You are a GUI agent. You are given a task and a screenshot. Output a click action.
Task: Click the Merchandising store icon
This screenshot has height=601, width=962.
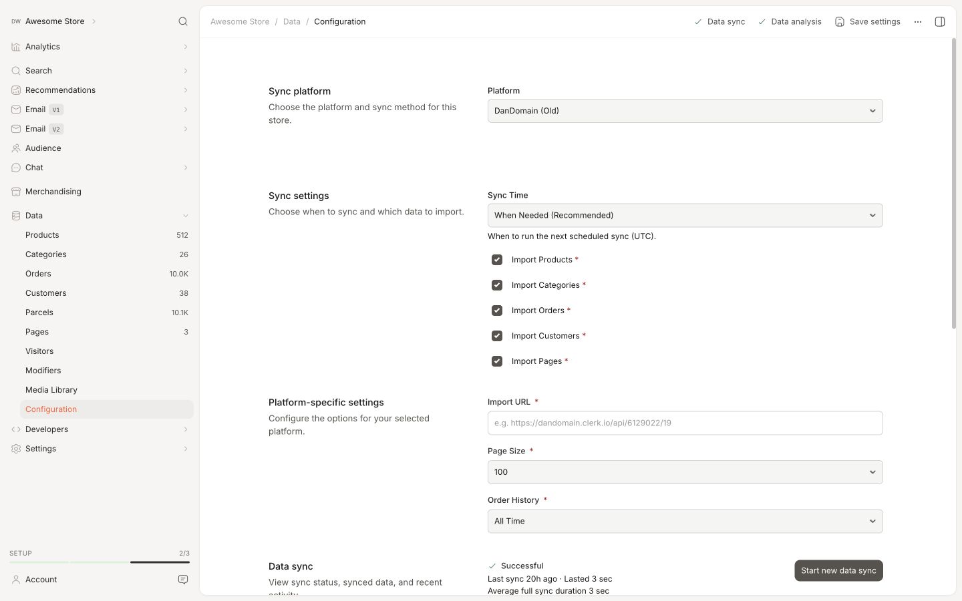click(x=16, y=192)
